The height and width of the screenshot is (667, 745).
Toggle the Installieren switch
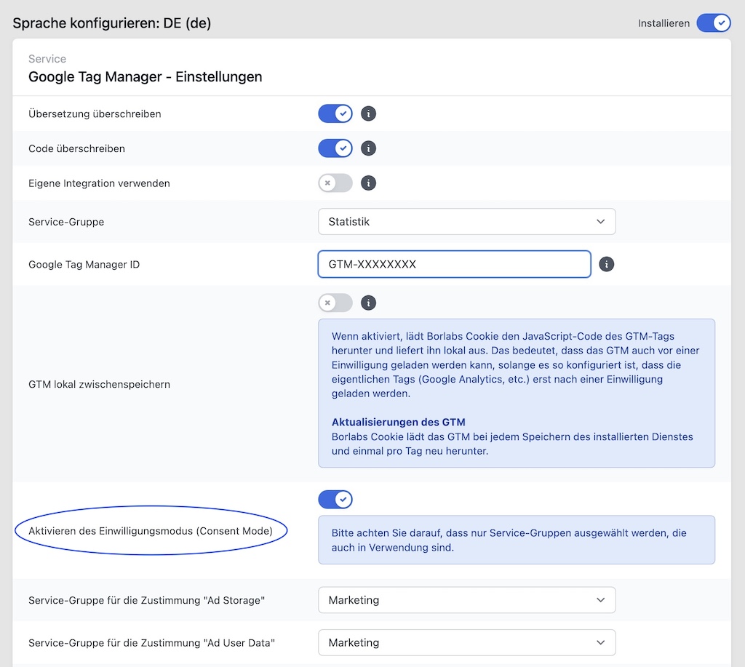pyautogui.click(x=714, y=23)
